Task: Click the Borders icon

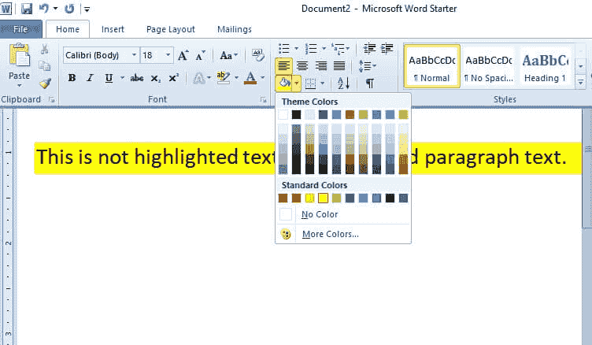Action: [310, 83]
